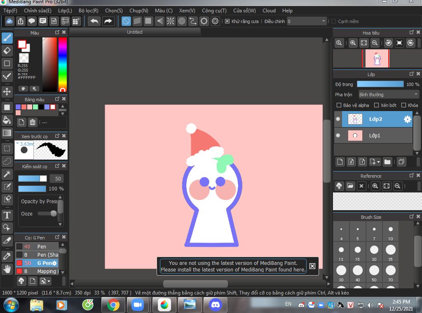Switch to the Untitled canvas tab

point(135,32)
